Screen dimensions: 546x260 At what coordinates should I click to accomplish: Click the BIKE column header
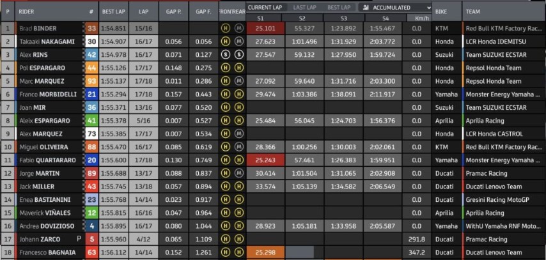click(x=441, y=11)
